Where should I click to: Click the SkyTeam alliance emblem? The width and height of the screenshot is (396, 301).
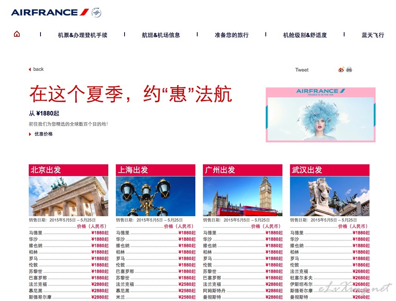[x=96, y=12]
